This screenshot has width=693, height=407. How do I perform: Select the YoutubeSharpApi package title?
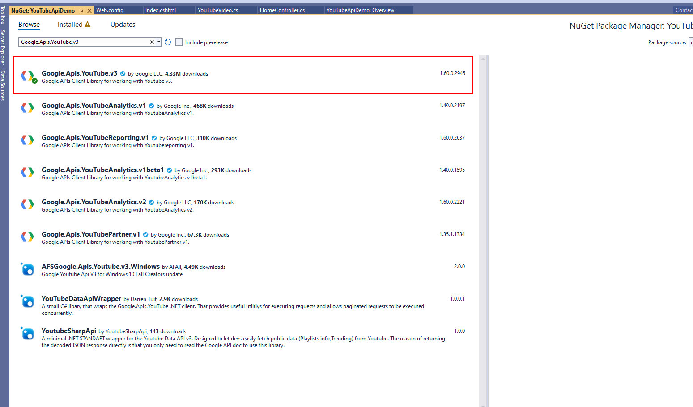coord(69,331)
